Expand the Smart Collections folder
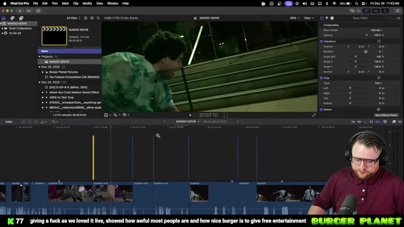This screenshot has width=404, height=227. click(3, 28)
